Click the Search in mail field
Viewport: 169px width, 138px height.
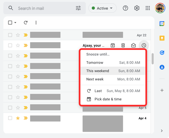pos(44,8)
